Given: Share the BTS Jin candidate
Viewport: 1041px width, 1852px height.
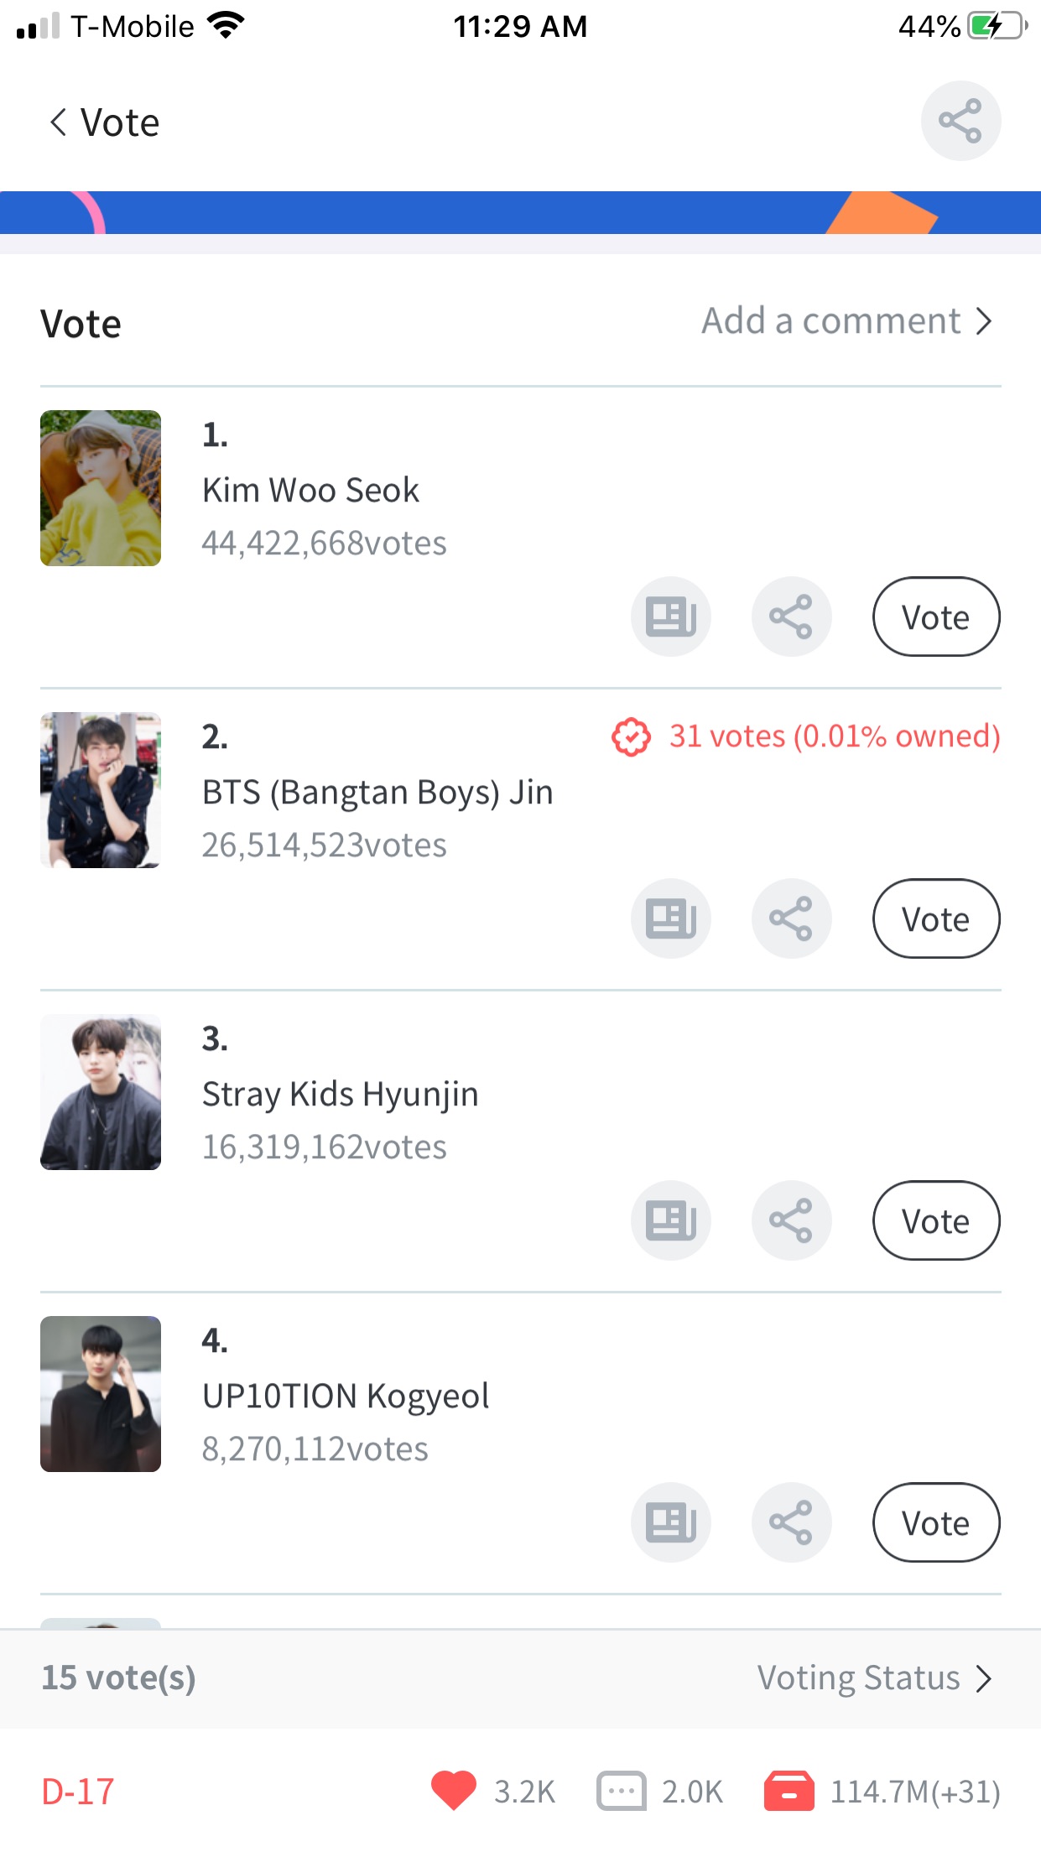Looking at the screenshot, I should point(791,919).
